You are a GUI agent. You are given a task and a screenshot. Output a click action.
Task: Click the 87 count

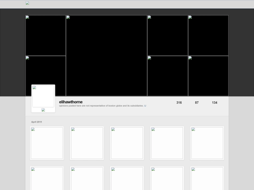click(197, 103)
